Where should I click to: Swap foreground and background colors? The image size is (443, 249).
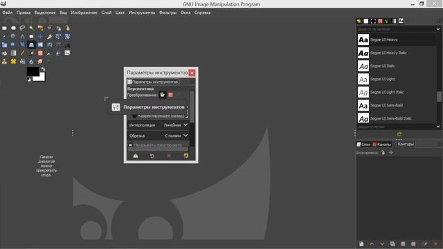coord(43,68)
